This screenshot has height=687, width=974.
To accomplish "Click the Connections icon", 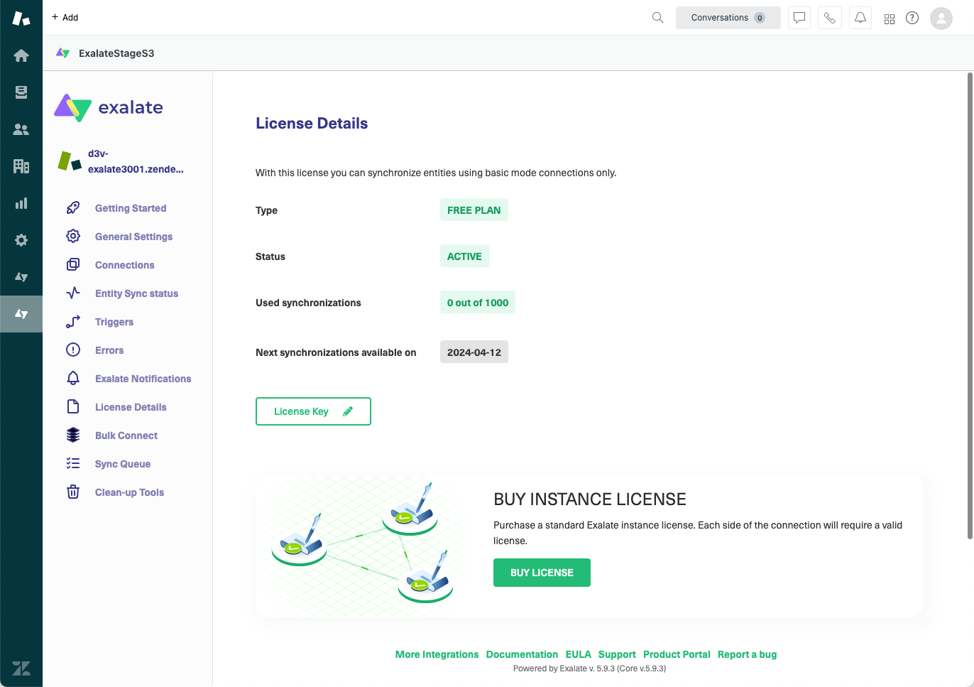I will [x=73, y=265].
